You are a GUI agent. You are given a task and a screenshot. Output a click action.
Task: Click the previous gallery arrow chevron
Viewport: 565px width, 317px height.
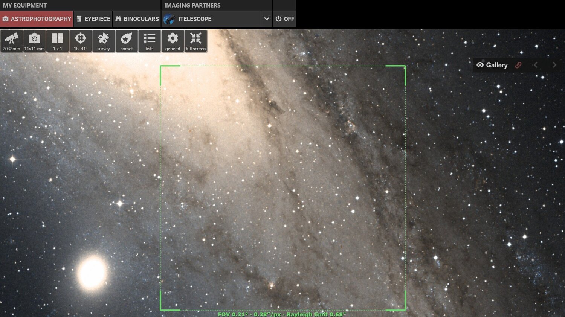pyautogui.click(x=535, y=65)
